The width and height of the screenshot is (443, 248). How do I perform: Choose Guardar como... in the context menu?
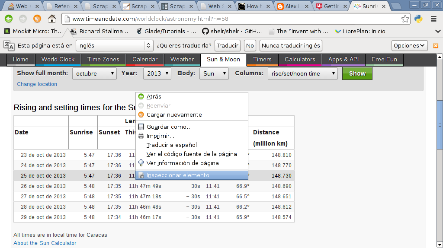(x=169, y=127)
